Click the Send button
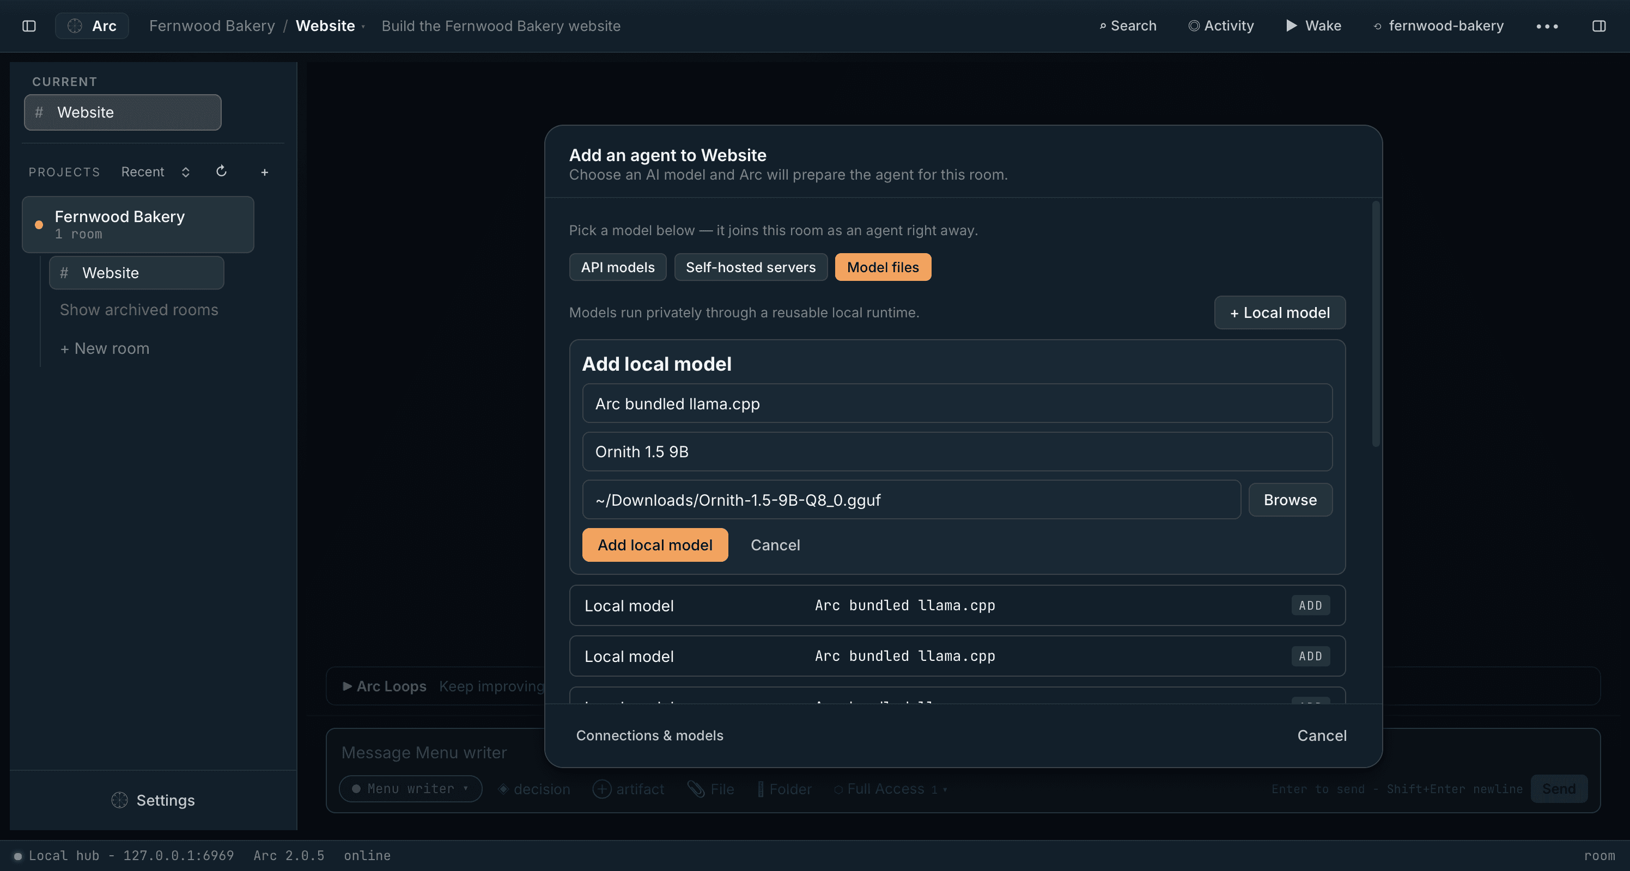 (x=1559, y=789)
